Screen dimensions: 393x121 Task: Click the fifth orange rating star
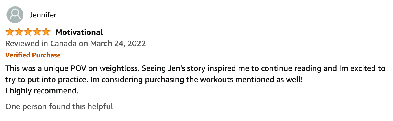pyautogui.click(x=46, y=32)
